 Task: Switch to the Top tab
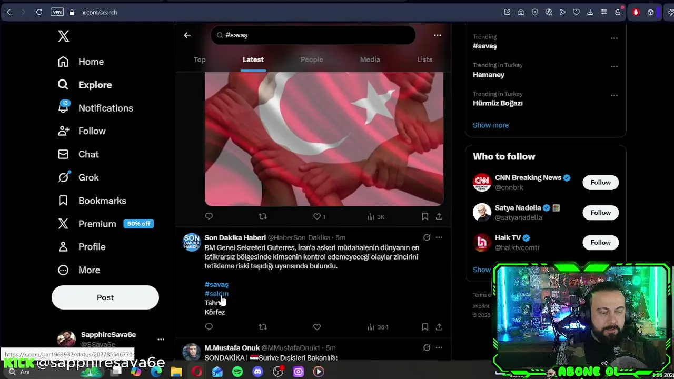[x=200, y=59]
